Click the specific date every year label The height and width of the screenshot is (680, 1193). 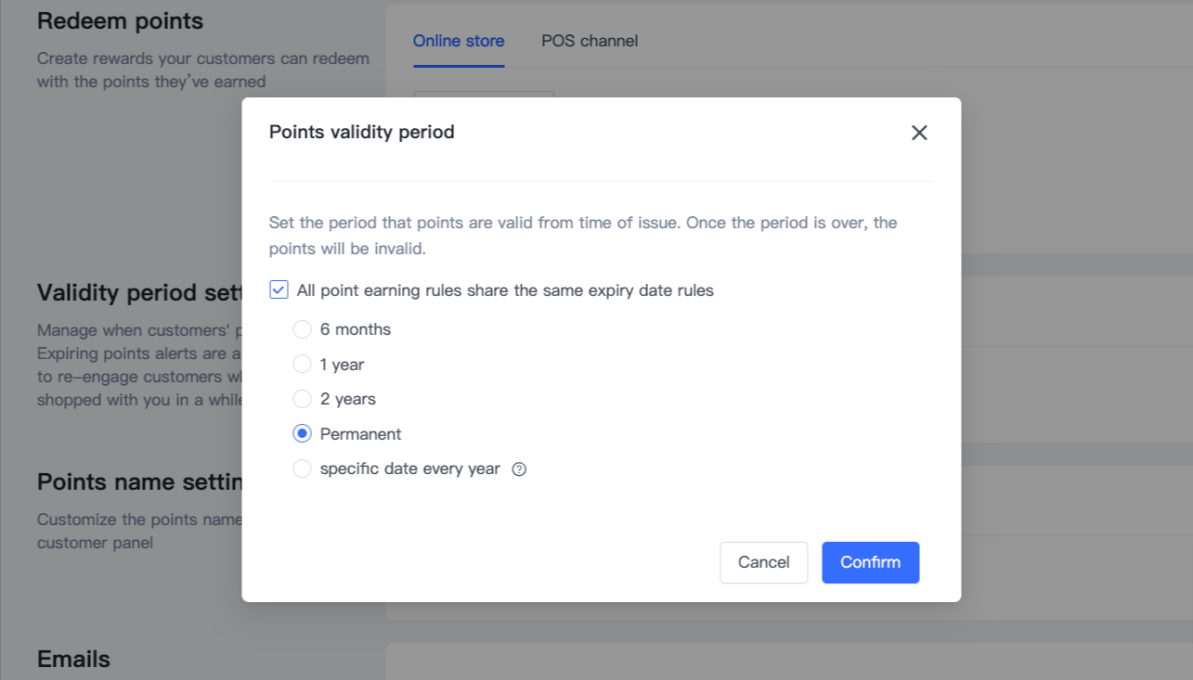click(x=409, y=469)
